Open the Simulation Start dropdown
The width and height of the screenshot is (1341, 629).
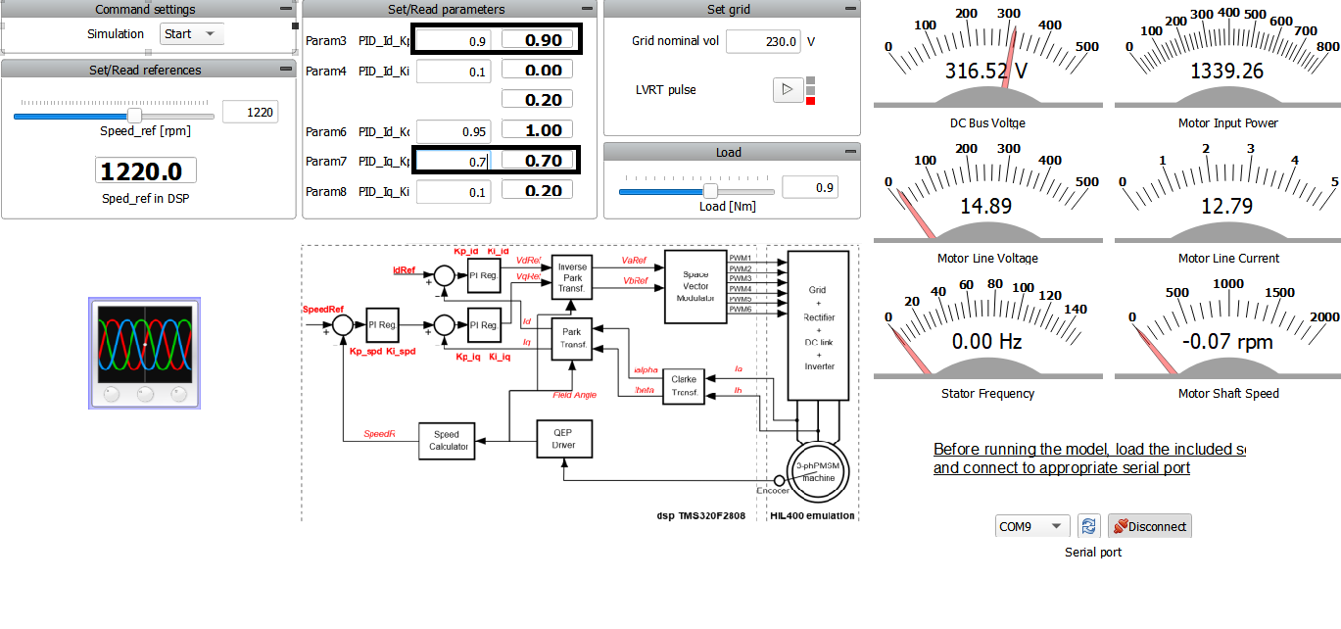coord(192,34)
